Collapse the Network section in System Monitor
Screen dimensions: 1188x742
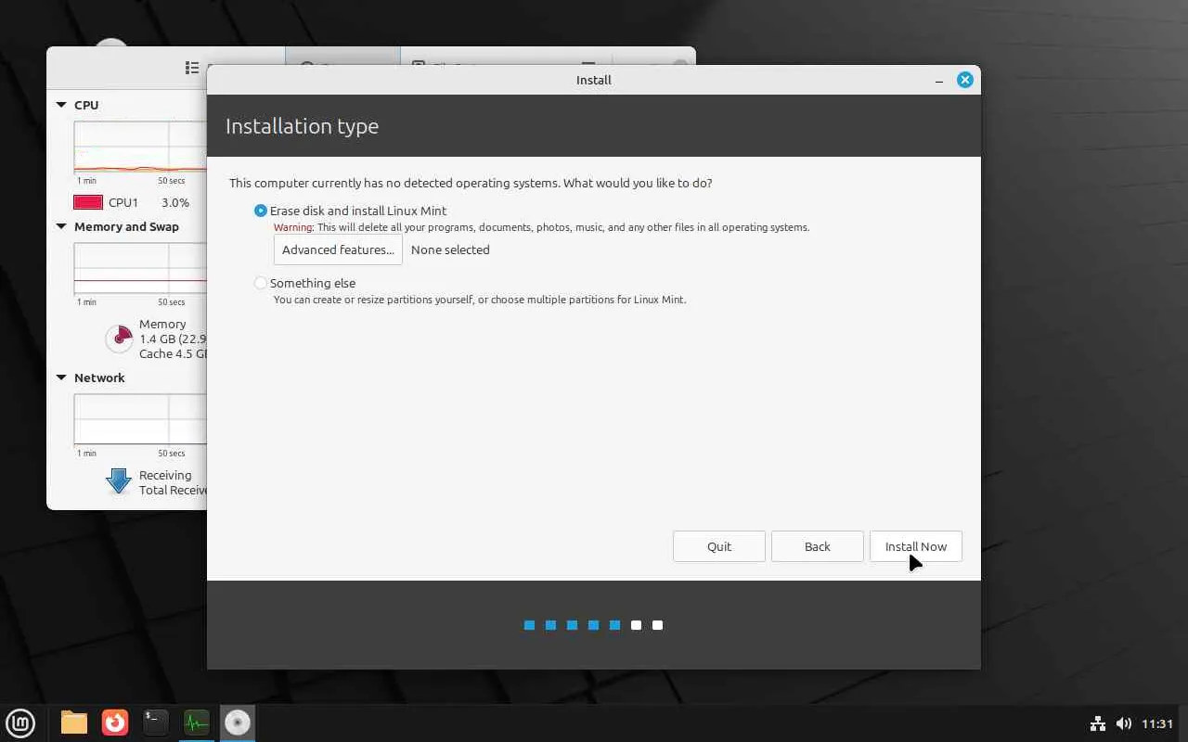61,377
